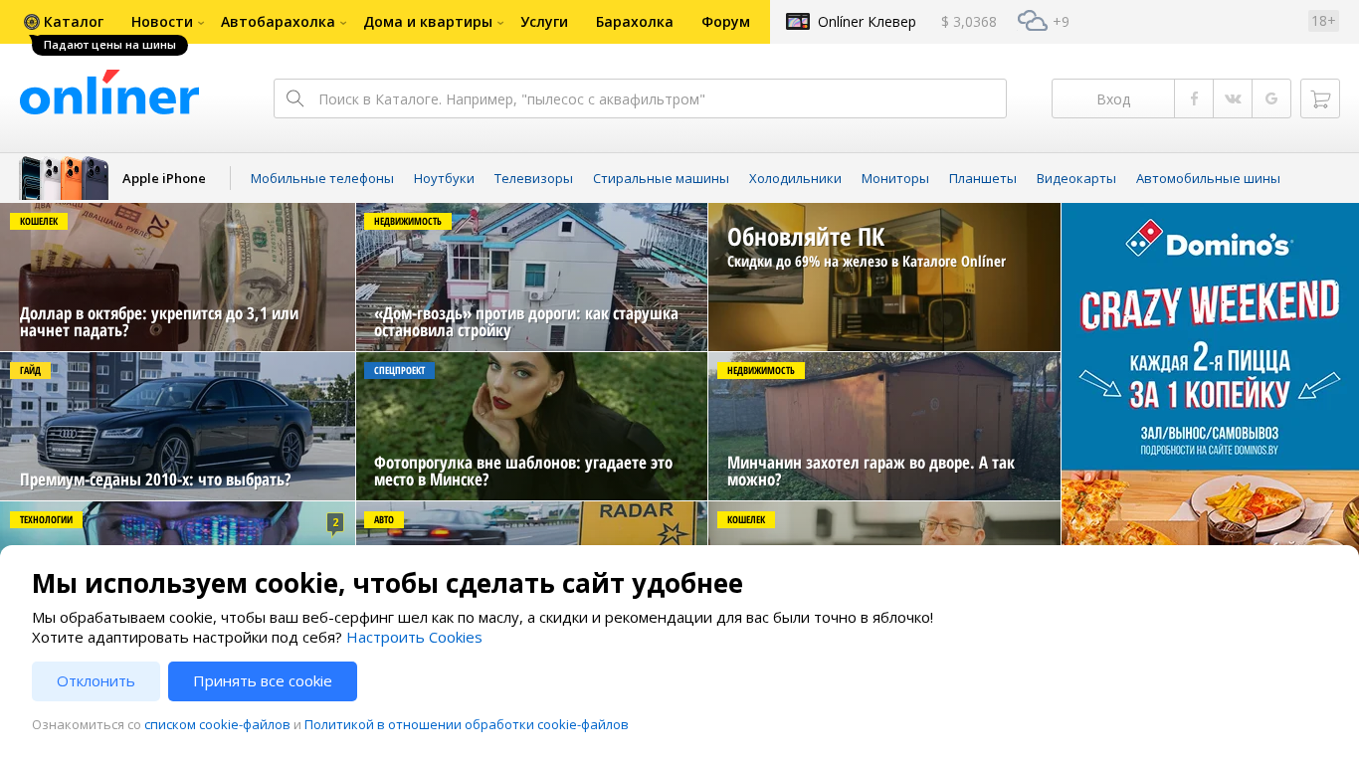Viewport: 1359px width, 764px height.
Task: Click the search magnifier icon
Action: [x=294, y=98]
